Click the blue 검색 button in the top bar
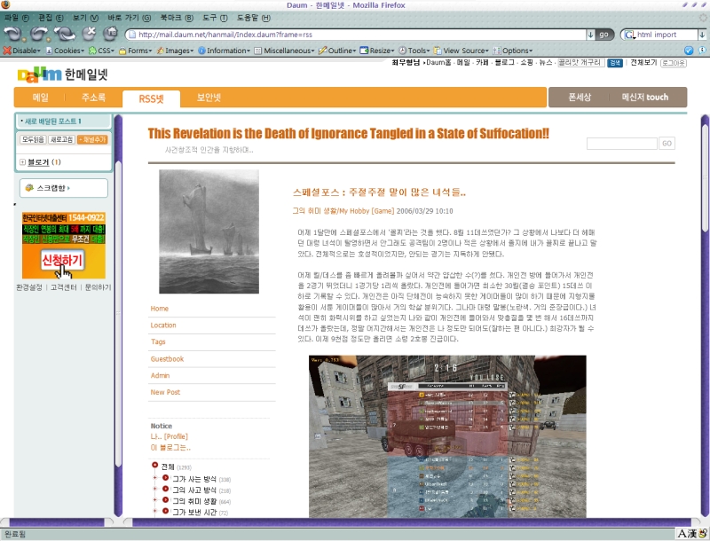Viewport: 710px width, 541px height. point(615,63)
